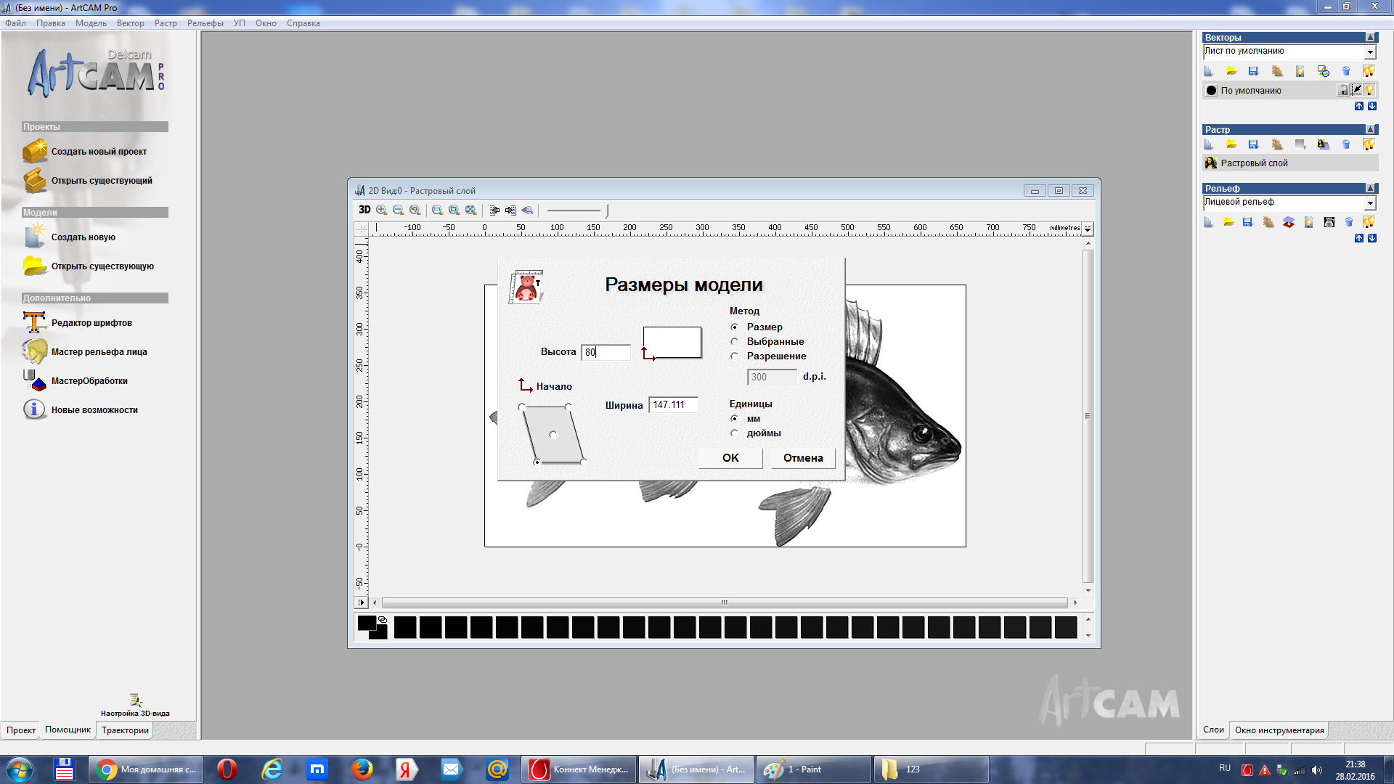Switch to 3D view button
1394x784 pixels.
point(364,210)
